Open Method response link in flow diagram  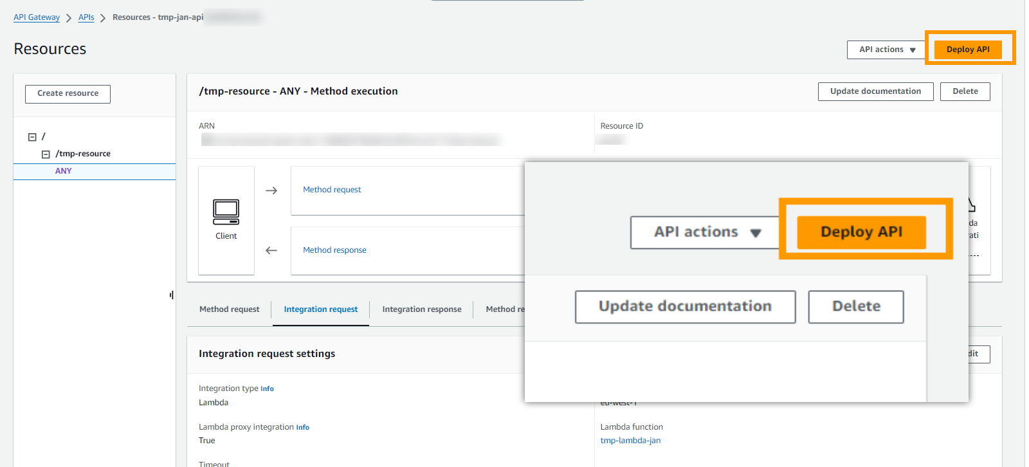pos(334,250)
